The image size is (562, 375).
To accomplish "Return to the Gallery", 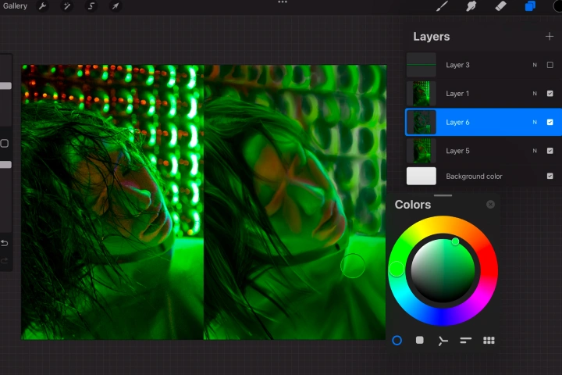I will click(15, 6).
